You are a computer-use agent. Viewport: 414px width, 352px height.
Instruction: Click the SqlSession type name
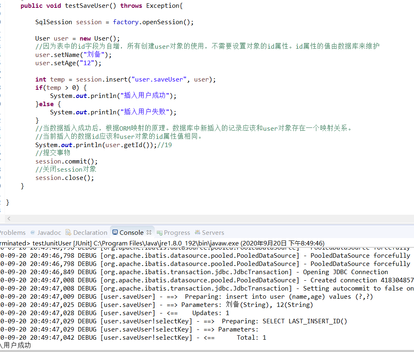click(54, 22)
